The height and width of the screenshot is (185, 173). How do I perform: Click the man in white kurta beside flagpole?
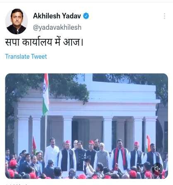52,150
